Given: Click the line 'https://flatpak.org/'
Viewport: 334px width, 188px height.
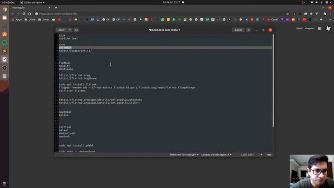Looking at the screenshot, I should click(74, 75).
